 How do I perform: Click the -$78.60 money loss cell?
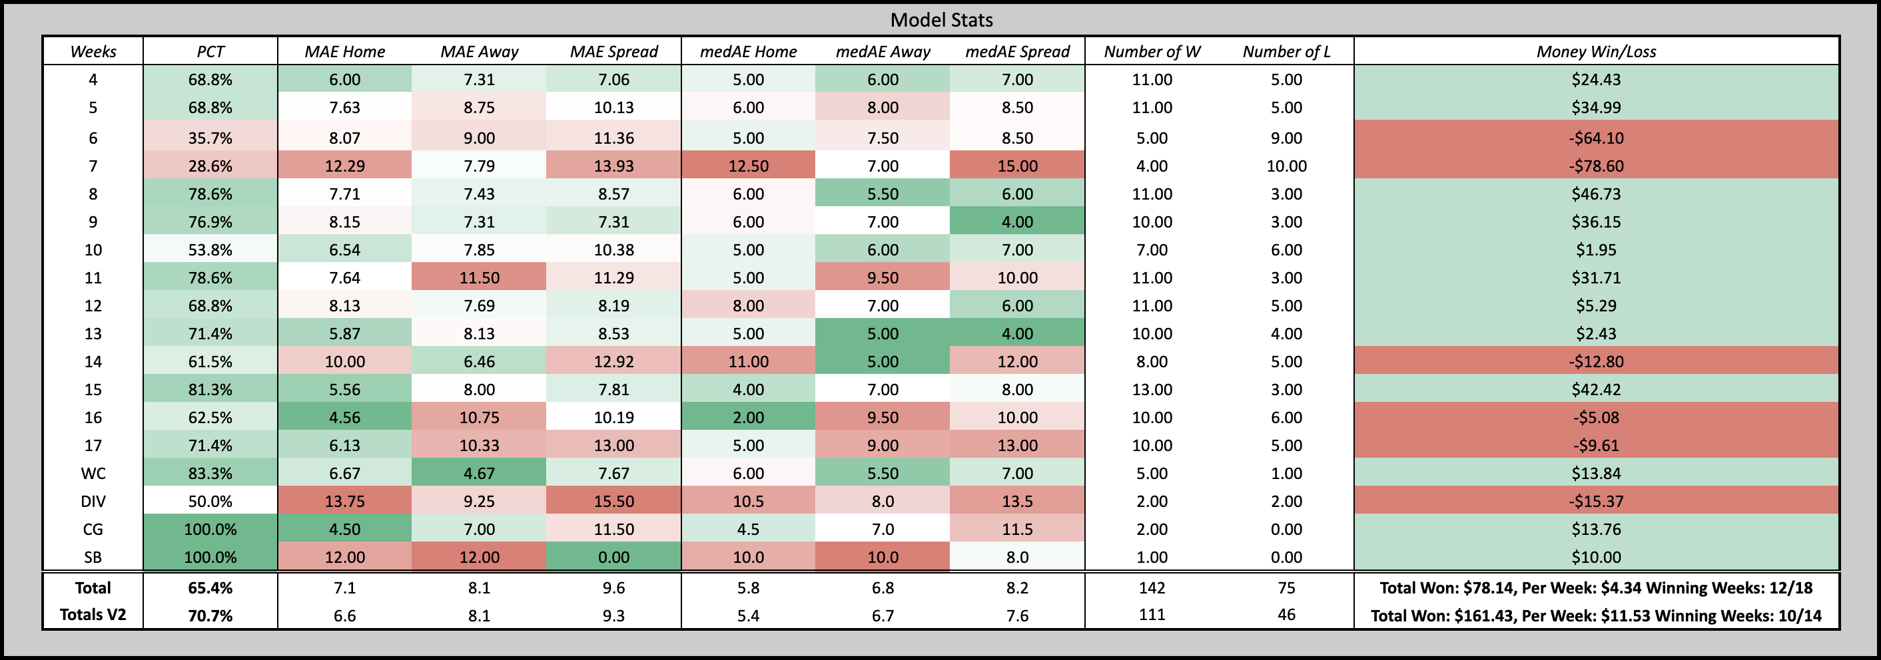tap(1596, 166)
